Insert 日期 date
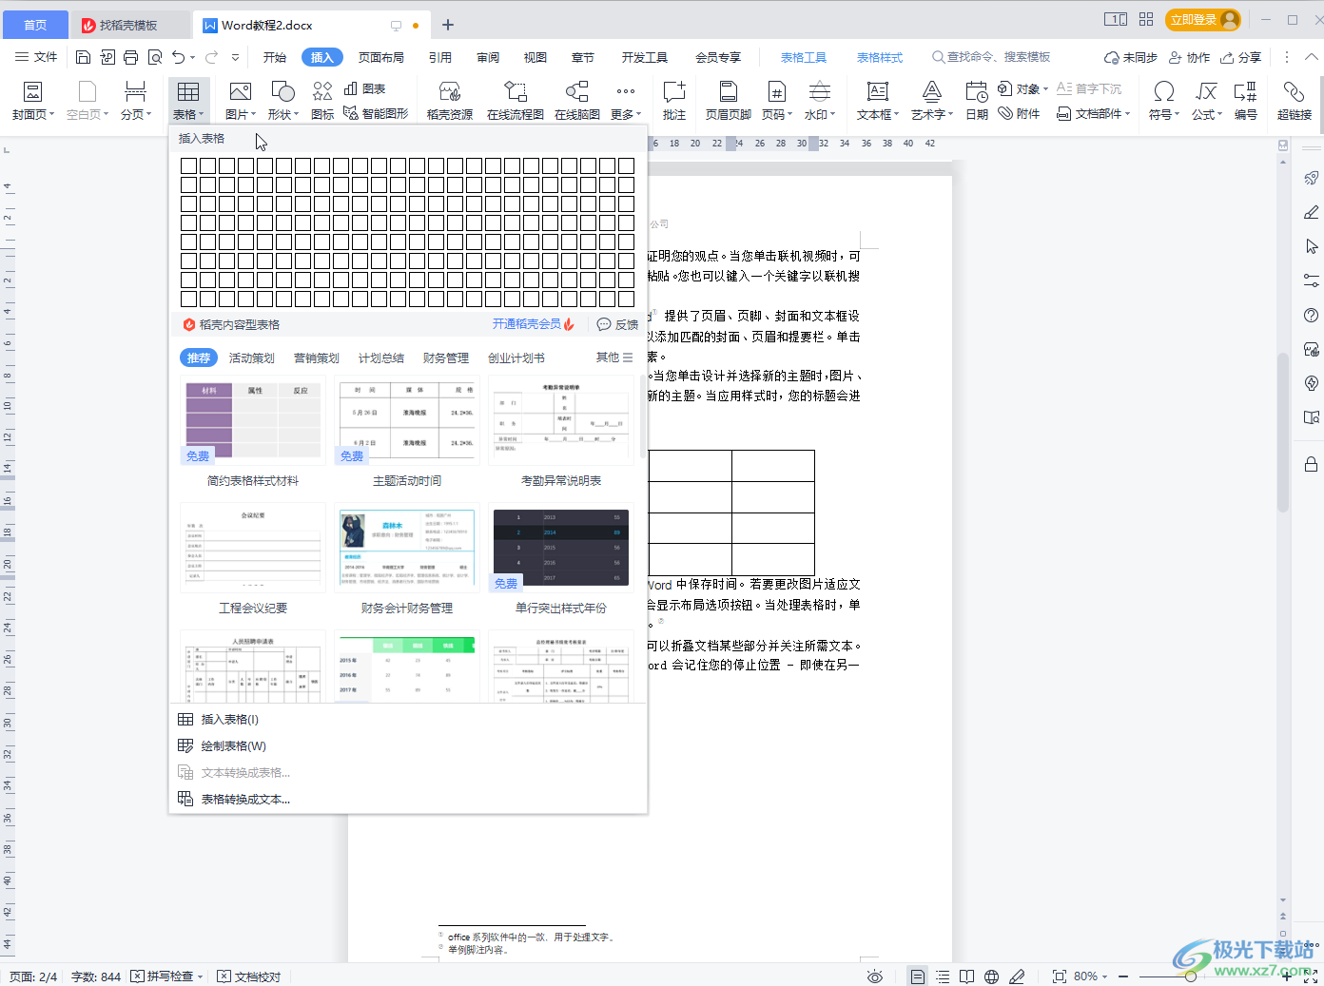The height and width of the screenshot is (986, 1324). click(977, 101)
